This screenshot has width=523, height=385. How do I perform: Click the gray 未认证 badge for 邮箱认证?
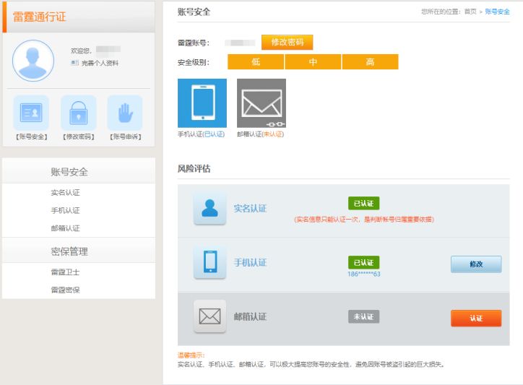363,316
